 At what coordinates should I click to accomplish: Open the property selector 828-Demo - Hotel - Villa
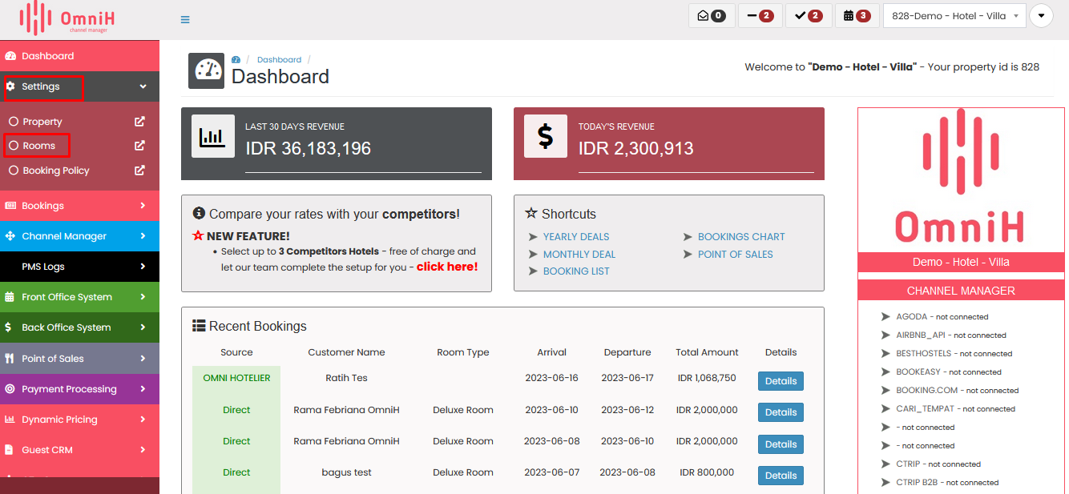(954, 15)
